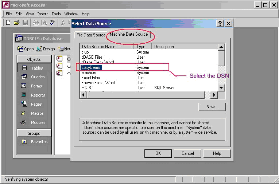Viewport: 279px width, 184px height.
Task: Open the Insert menu
Action: pos(43,14)
